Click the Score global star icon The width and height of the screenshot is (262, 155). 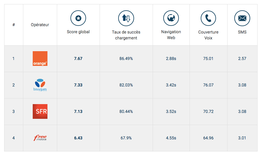tap(78, 19)
